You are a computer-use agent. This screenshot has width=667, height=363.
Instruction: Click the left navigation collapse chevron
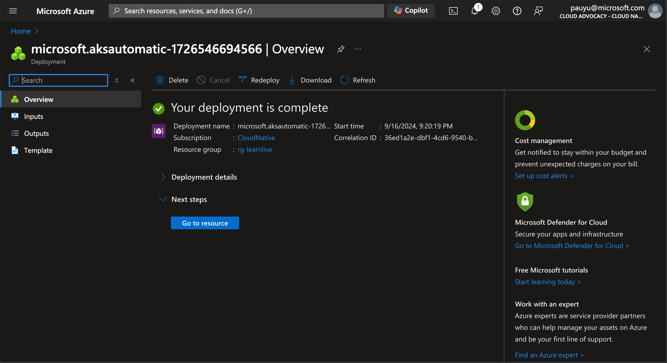(133, 80)
